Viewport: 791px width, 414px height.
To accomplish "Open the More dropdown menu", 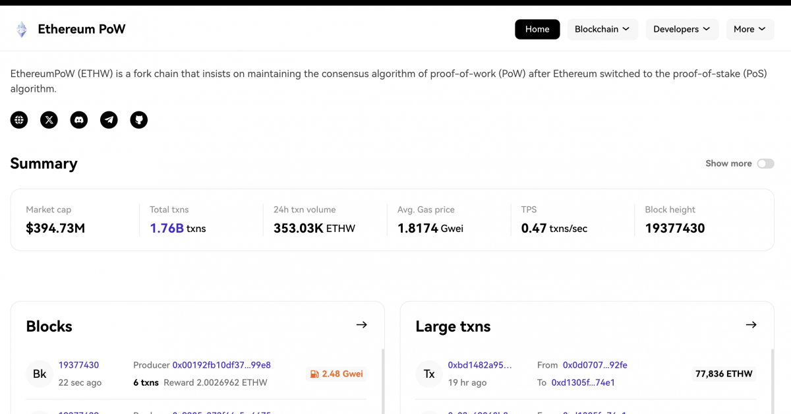I will pyautogui.click(x=749, y=29).
